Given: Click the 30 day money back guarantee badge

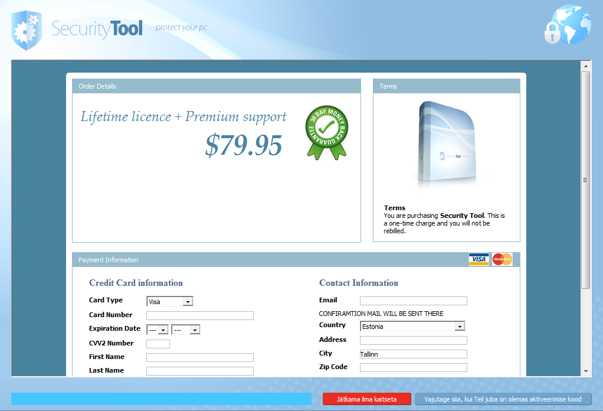Looking at the screenshot, I should coord(327,133).
